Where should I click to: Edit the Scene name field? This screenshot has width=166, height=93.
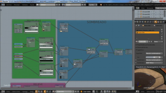(73, 5)
